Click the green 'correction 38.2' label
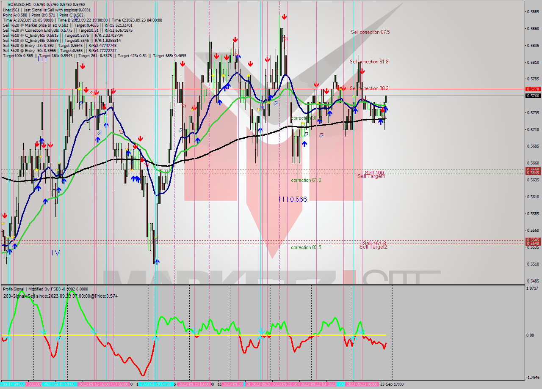Viewport: 542px width, 389px height. pyautogui.click(x=306, y=118)
